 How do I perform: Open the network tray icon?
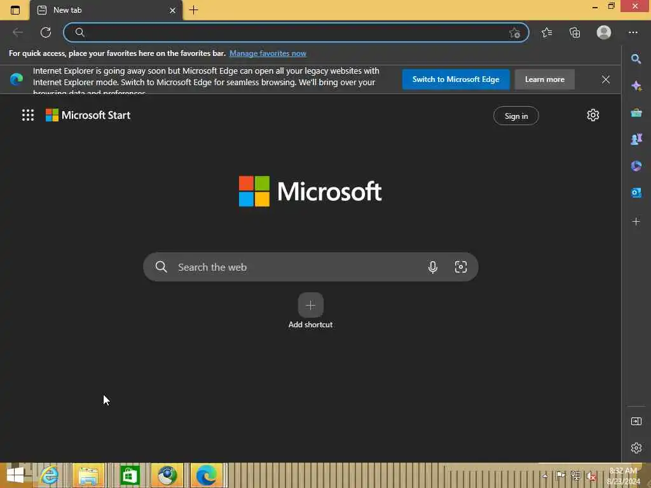click(x=575, y=476)
